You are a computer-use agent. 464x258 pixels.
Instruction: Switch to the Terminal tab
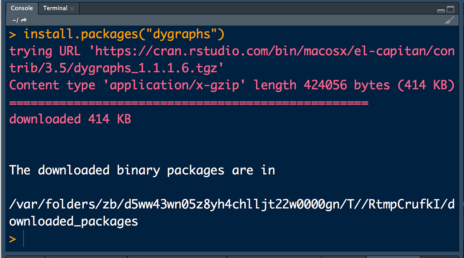[56, 8]
